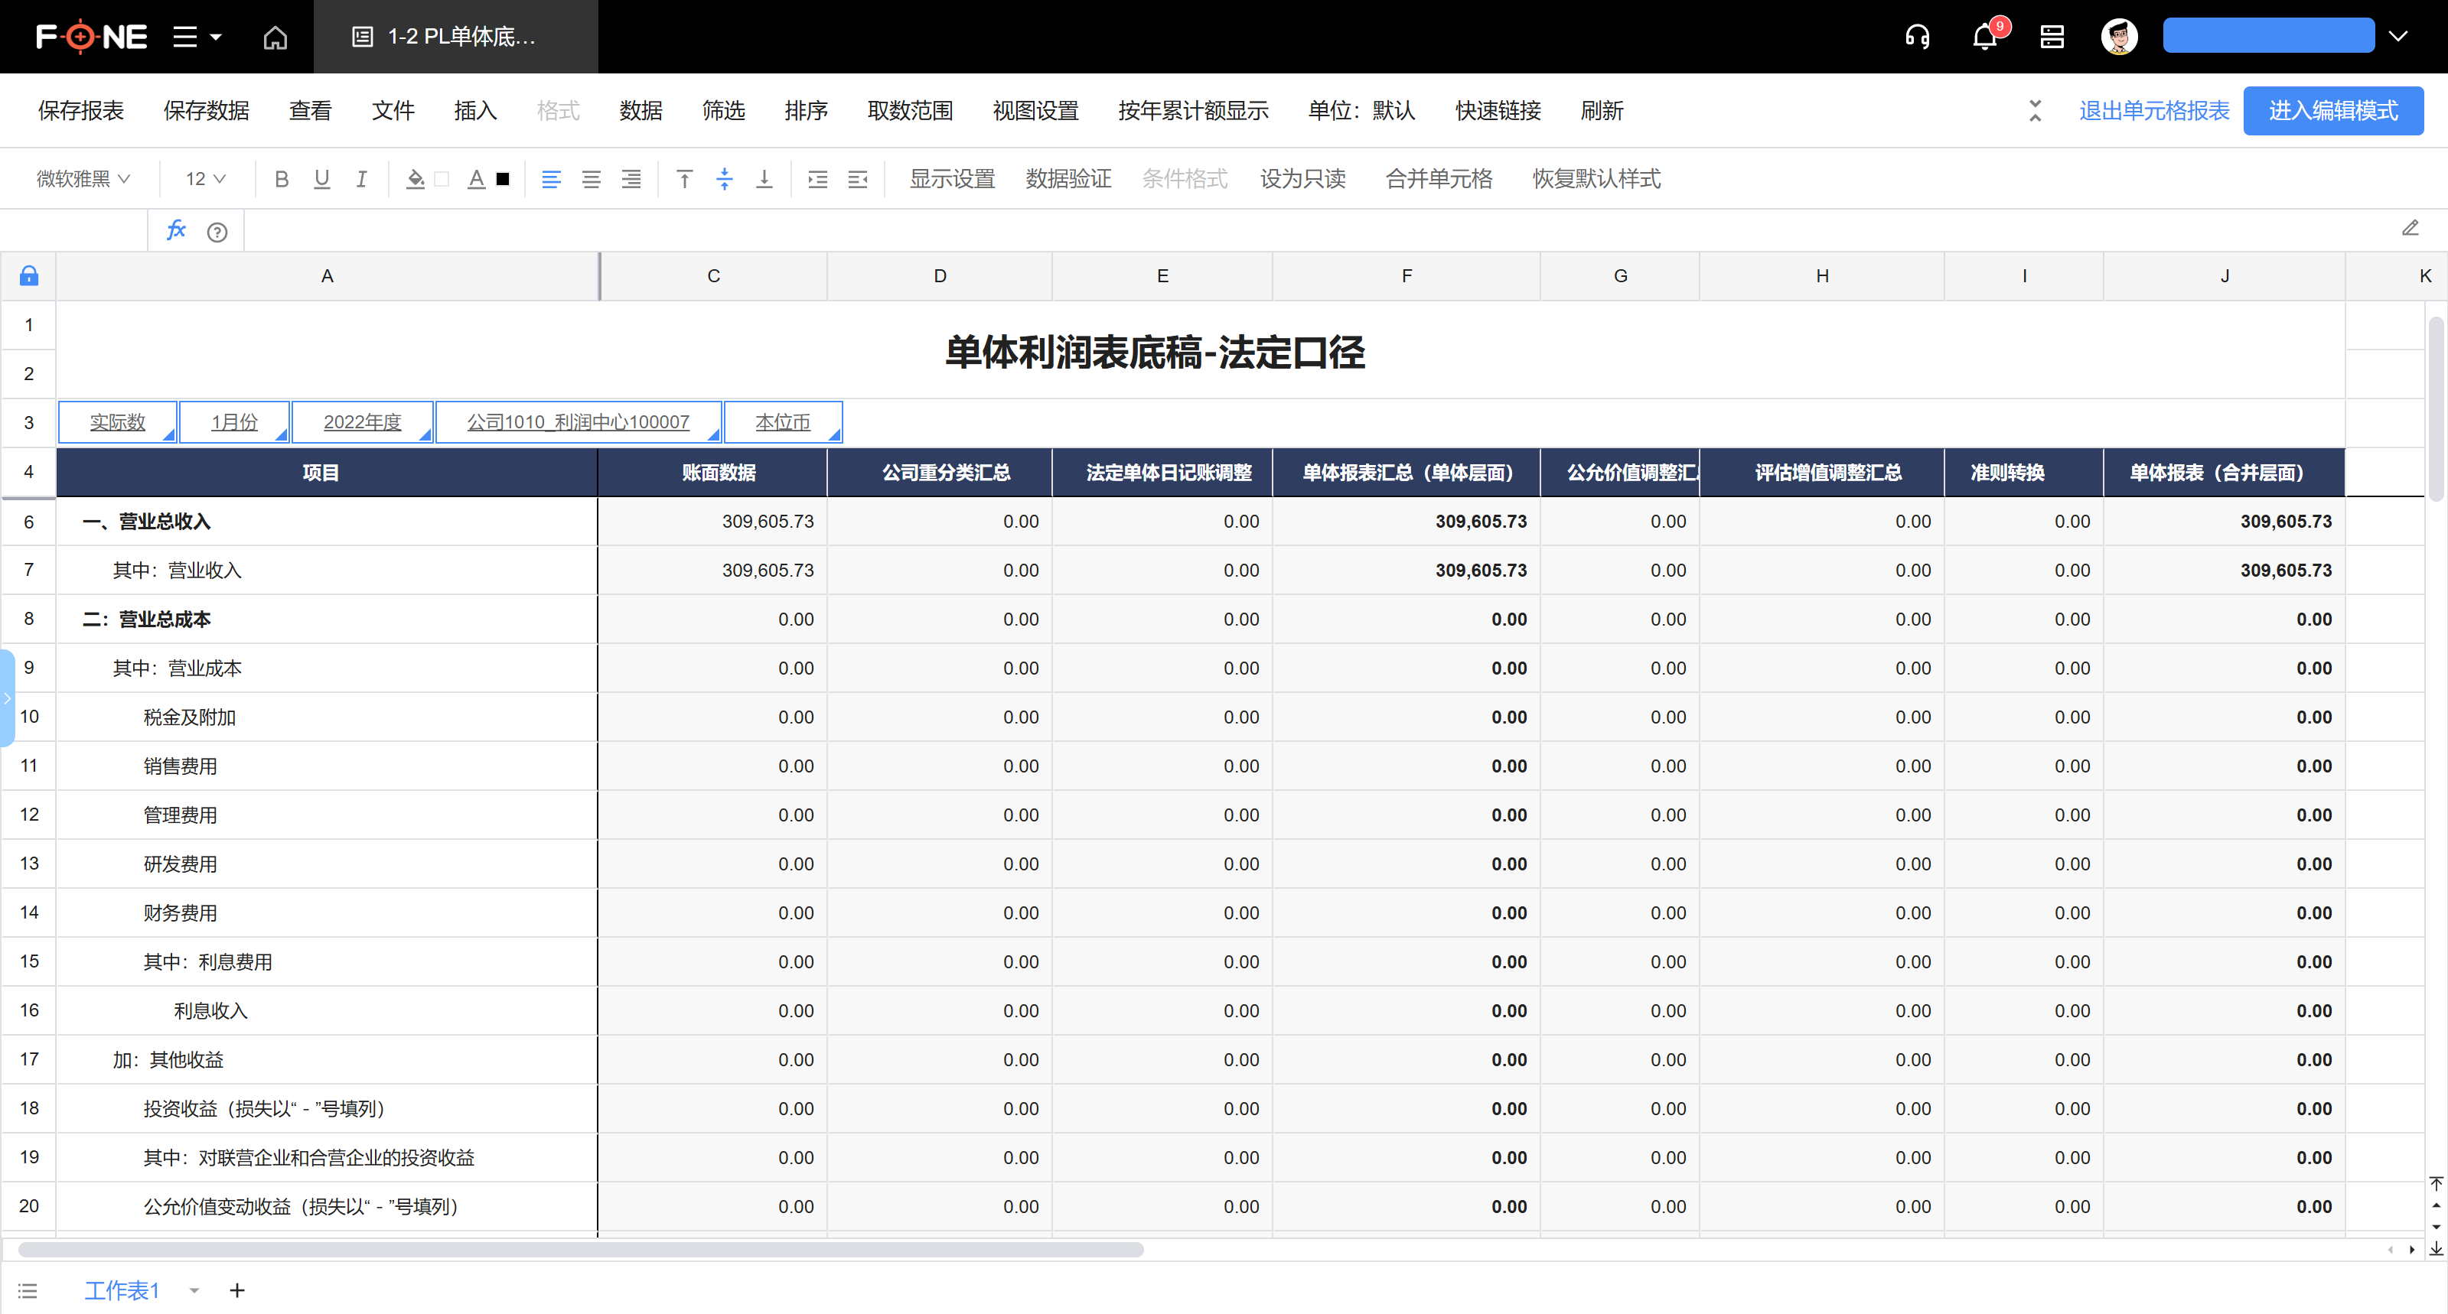This screenshot has width=2448, height=1314.
Task: Apply bottom vertical alignment
Action: [764, 179]
